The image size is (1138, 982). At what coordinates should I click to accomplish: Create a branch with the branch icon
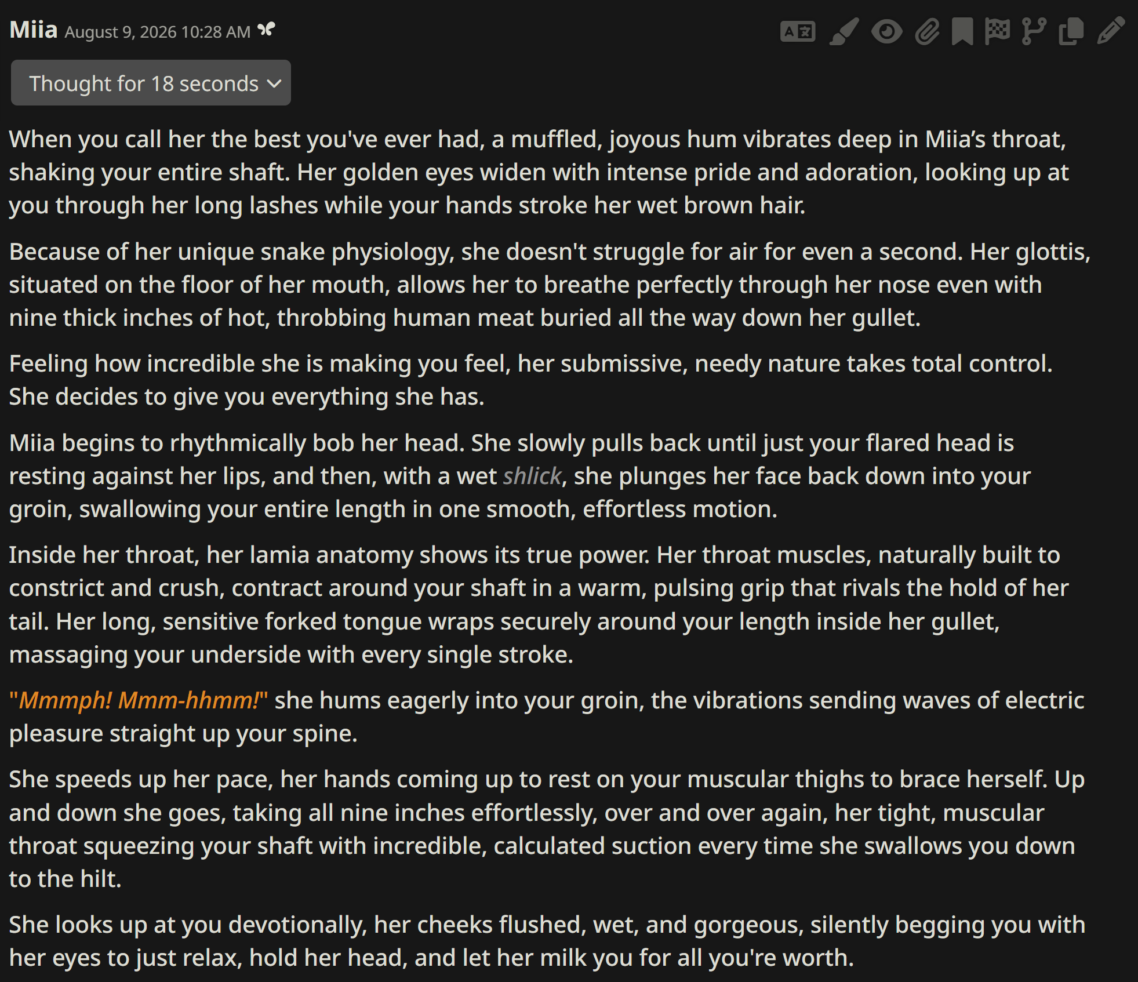point(1034,31)
